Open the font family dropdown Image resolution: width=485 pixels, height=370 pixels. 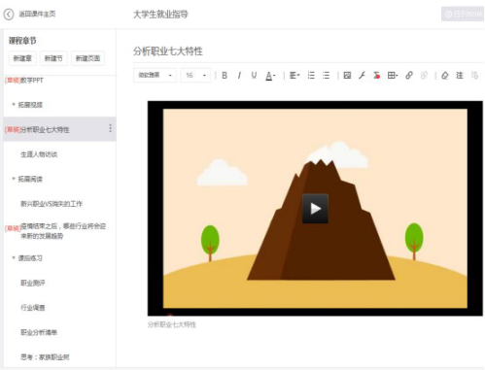(x=155, y=76)
